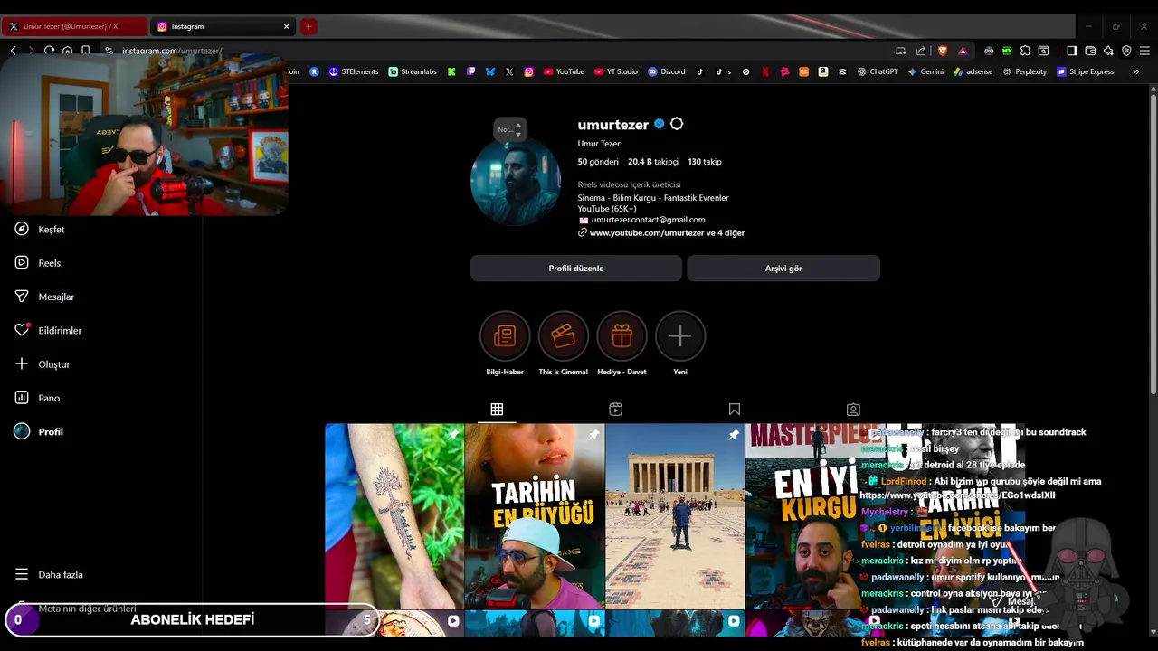Open the Perplexity bookmark
Screen dimensions: 1158x651
(x=1024, y=71)
